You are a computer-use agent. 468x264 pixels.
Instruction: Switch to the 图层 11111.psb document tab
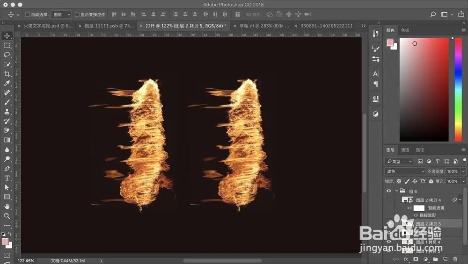pos(110,26)
